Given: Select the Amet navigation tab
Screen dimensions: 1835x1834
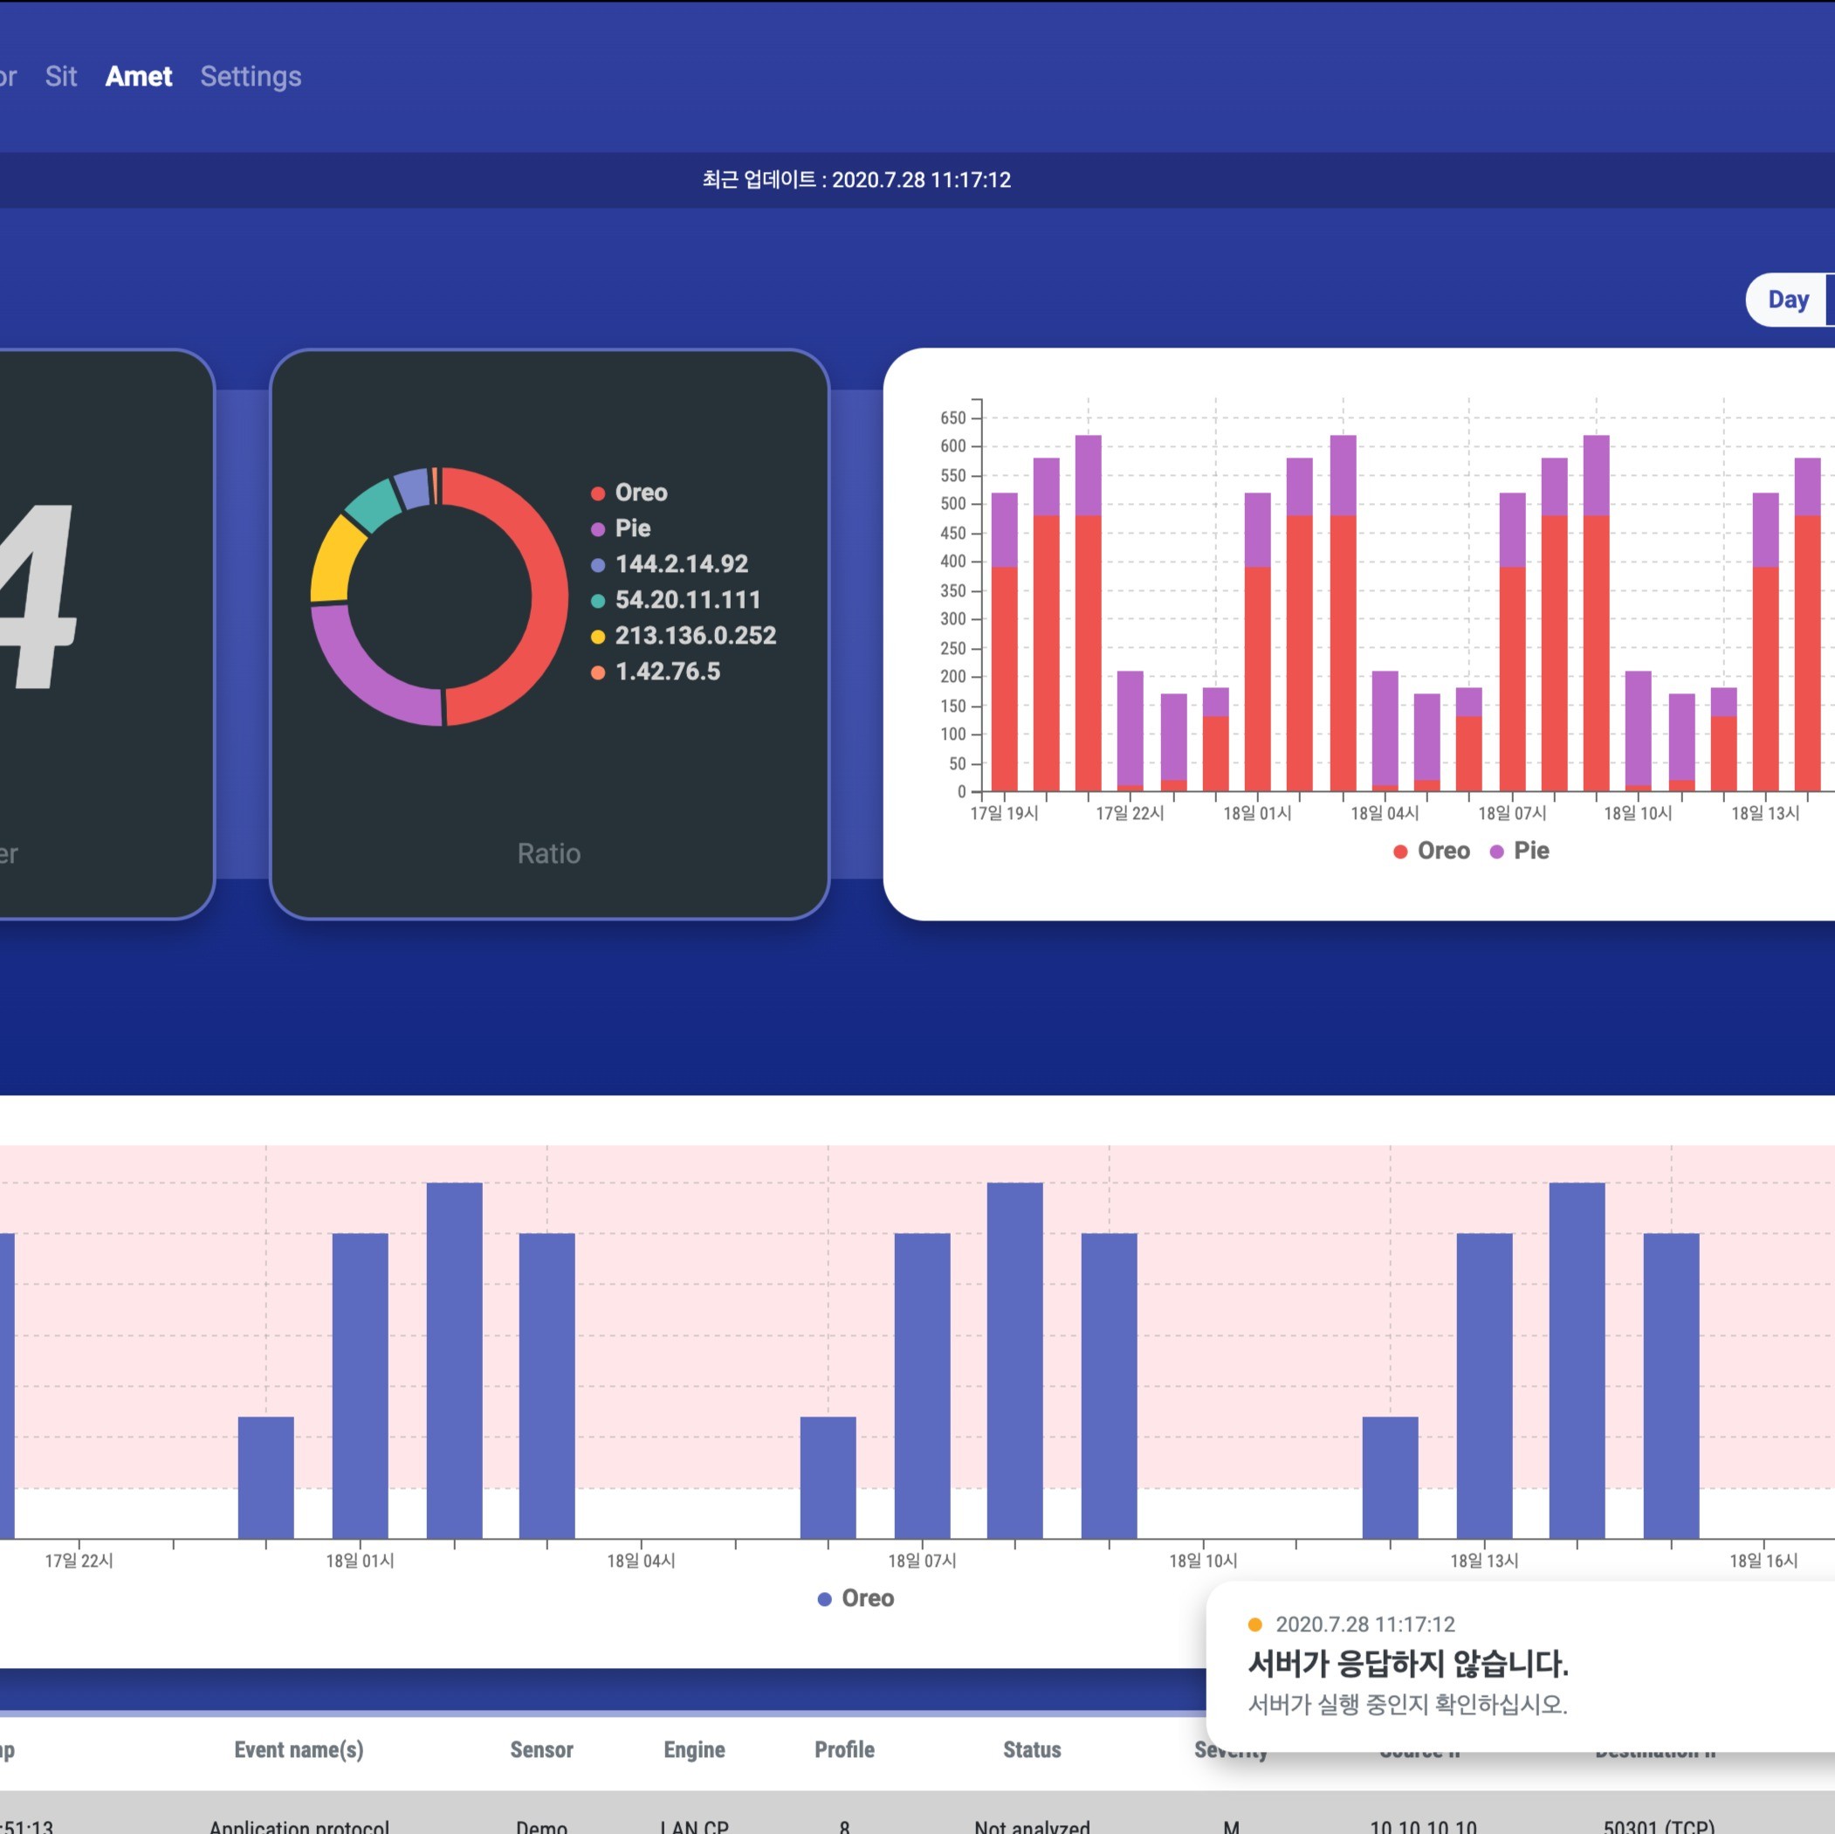Looking at the screenshot, I should [x=139, y=76].
